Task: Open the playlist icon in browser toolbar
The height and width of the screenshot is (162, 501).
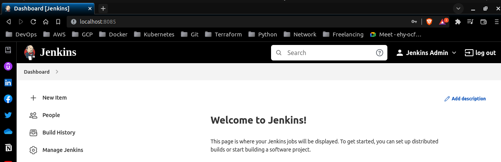Action: (470, 22)
